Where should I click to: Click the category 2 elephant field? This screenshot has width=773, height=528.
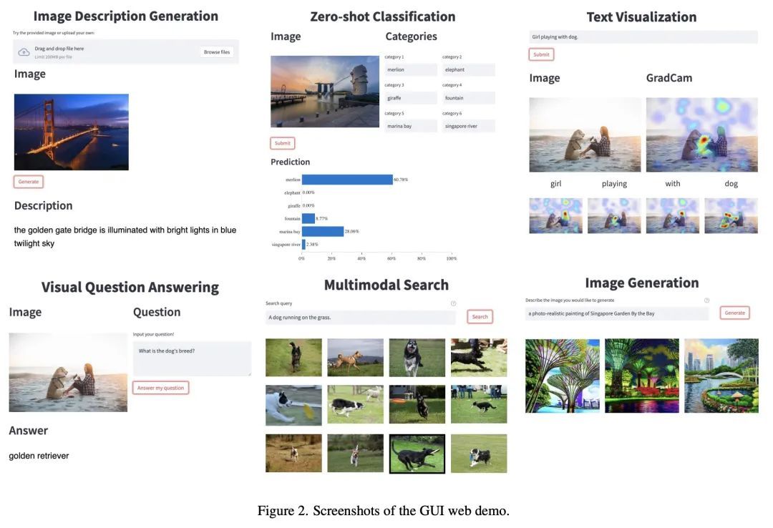[468, 69]
